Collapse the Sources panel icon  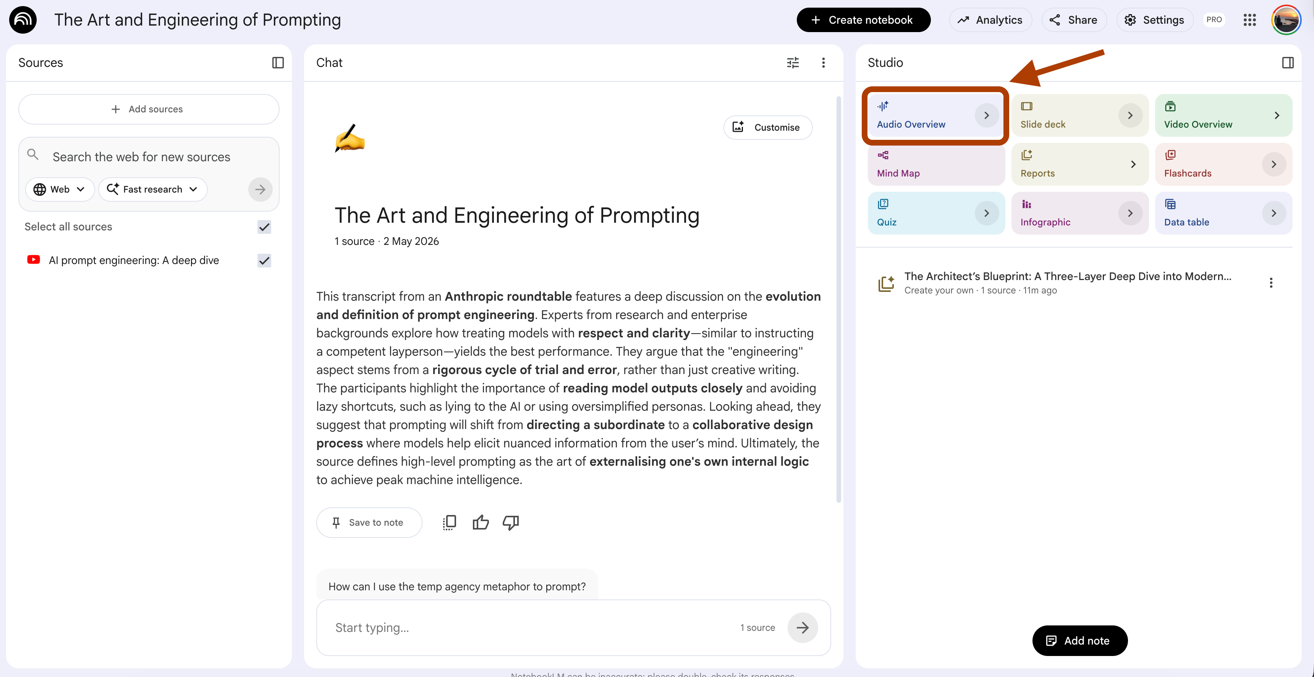tap(277, 63)
